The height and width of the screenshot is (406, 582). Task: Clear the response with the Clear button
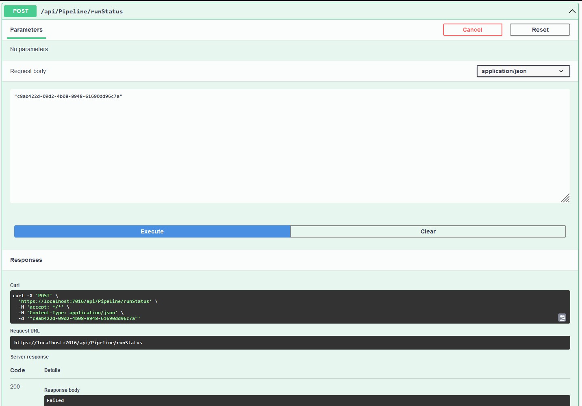pyautogui.click(x=428, y=231)
